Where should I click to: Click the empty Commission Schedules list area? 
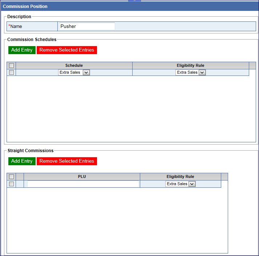pyautogui.click(x=131, y=109)
